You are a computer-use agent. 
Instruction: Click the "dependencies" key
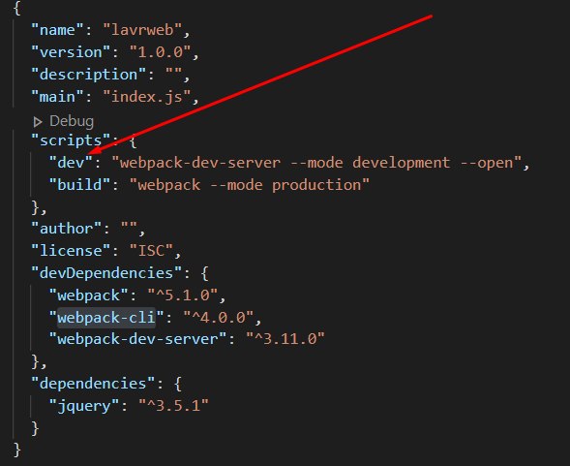pyautogui.click(x=93, y=384)
